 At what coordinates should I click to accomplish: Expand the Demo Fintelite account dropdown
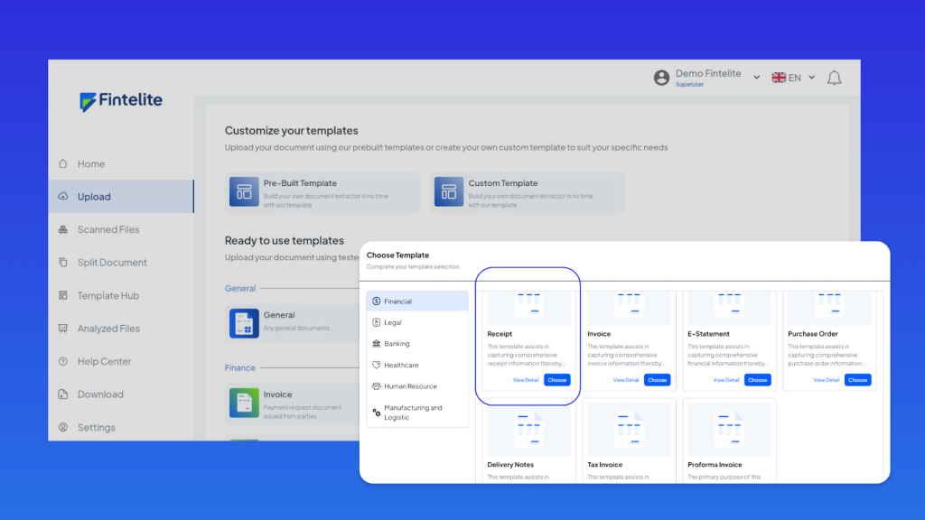coord(757,78)
